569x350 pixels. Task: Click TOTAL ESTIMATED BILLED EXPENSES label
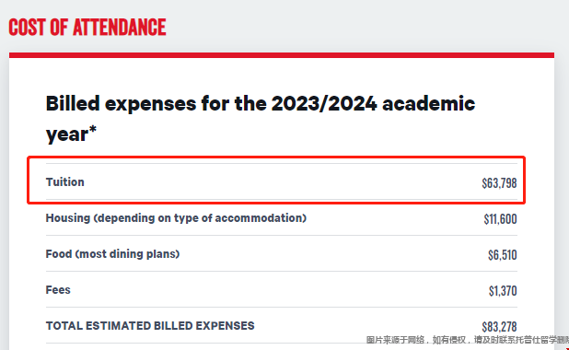(150, 326)
